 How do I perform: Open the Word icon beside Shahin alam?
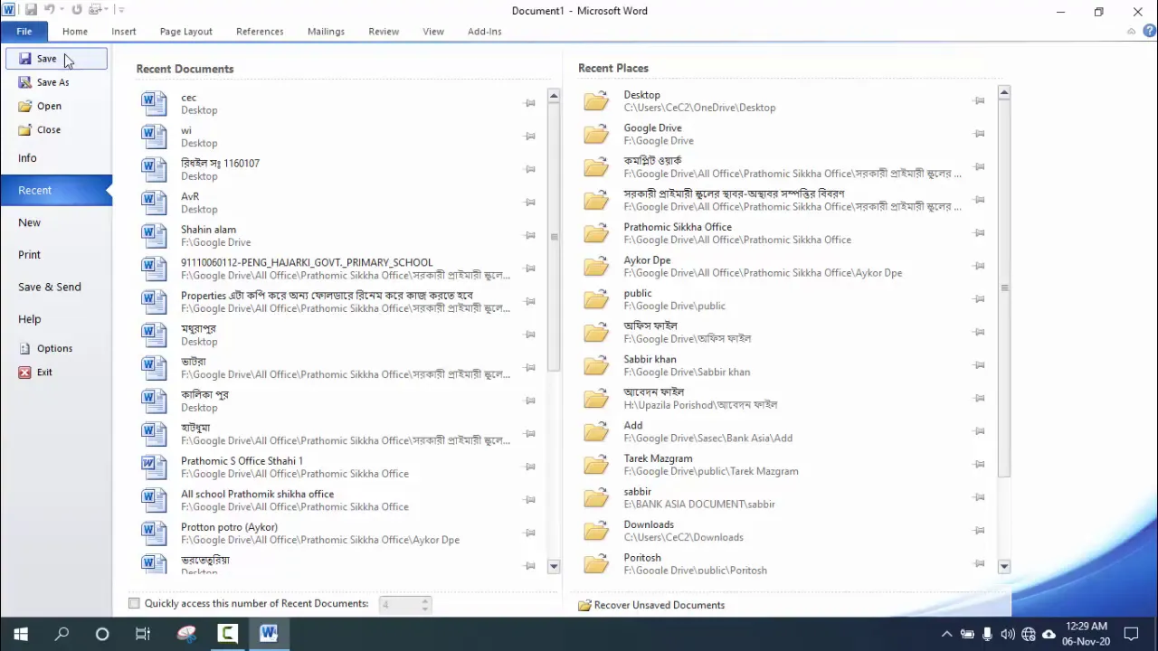click(154, 235)
